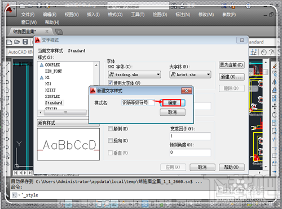Enable the 颠倒 upside-down checkbox

point(110,129)
